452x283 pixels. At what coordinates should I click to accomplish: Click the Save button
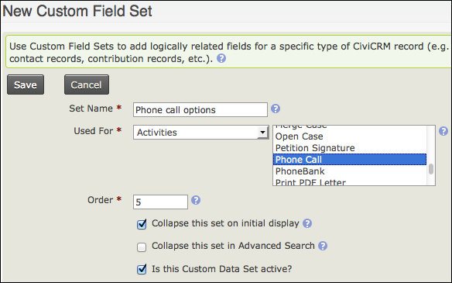[26, 85]
